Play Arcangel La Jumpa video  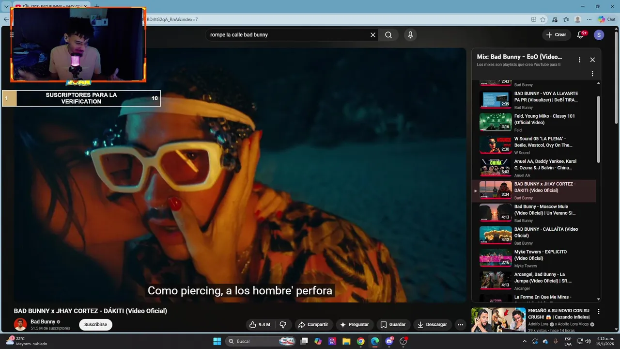(x=534, y=282)
